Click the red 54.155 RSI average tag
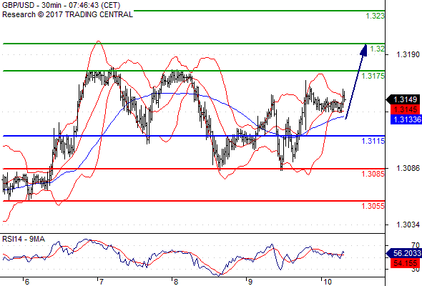 click(x=405, y=263)
